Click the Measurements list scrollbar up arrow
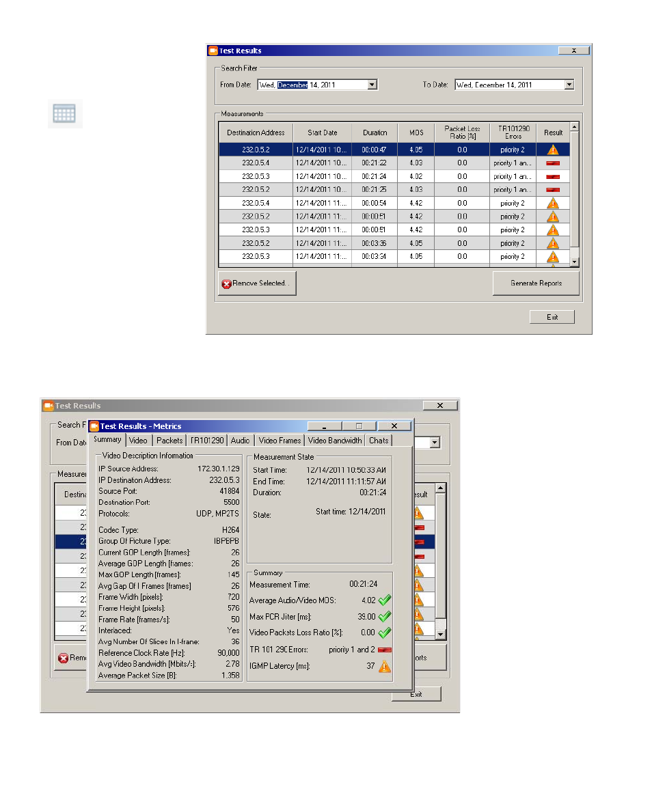Image resolution: width=652 pixels, height=791 pixels. 574,127
